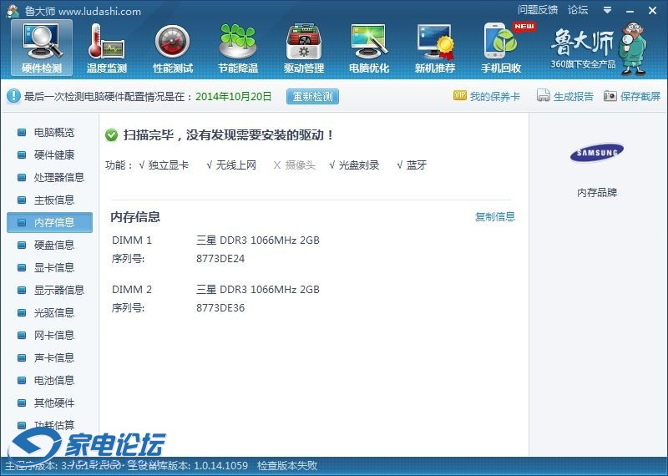Close the 鲁大师 window
This screenshot has width=668, height=476.
click(652, 11)
